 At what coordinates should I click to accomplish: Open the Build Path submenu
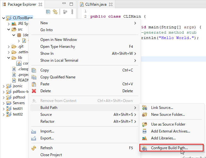pyautogui.click(x=85, y=108)
